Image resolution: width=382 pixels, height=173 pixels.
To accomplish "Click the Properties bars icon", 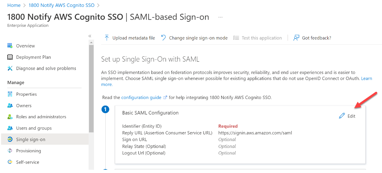I will (10, 94).
